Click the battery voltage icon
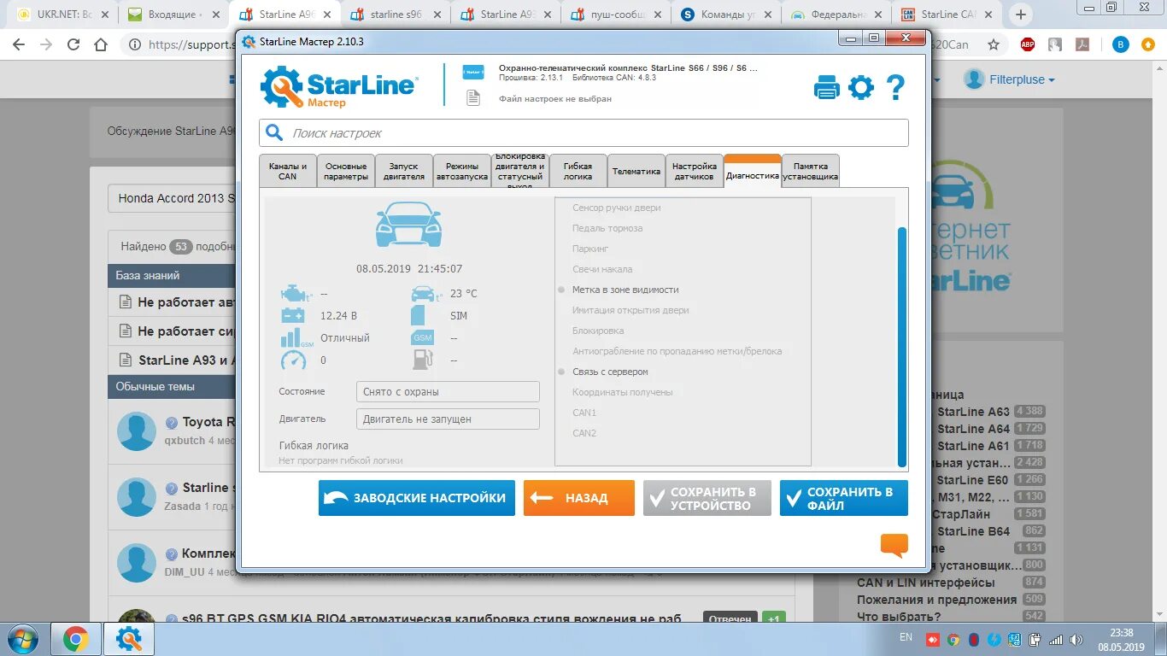 tap(293, 315)
